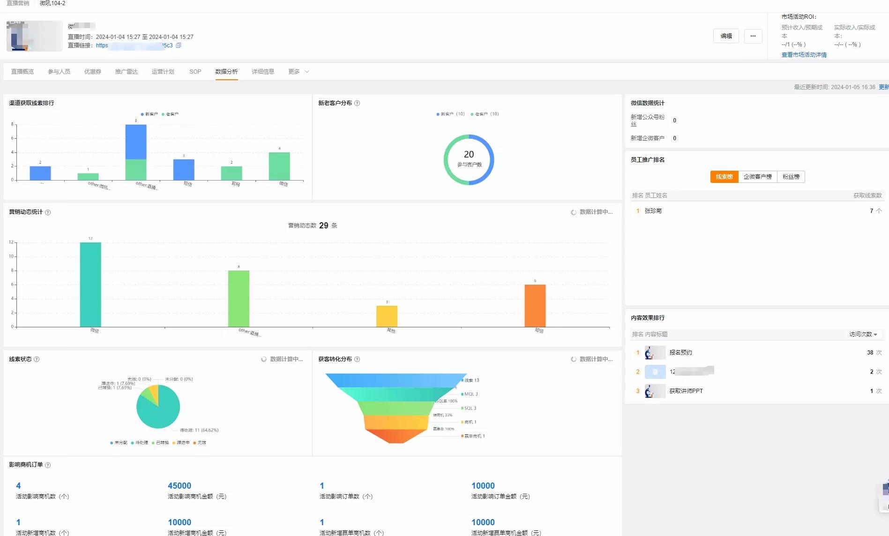The width and height of the screenshot is (889, 536).
Task: Click the 更新 refresh link
Action: click(884, 87)
